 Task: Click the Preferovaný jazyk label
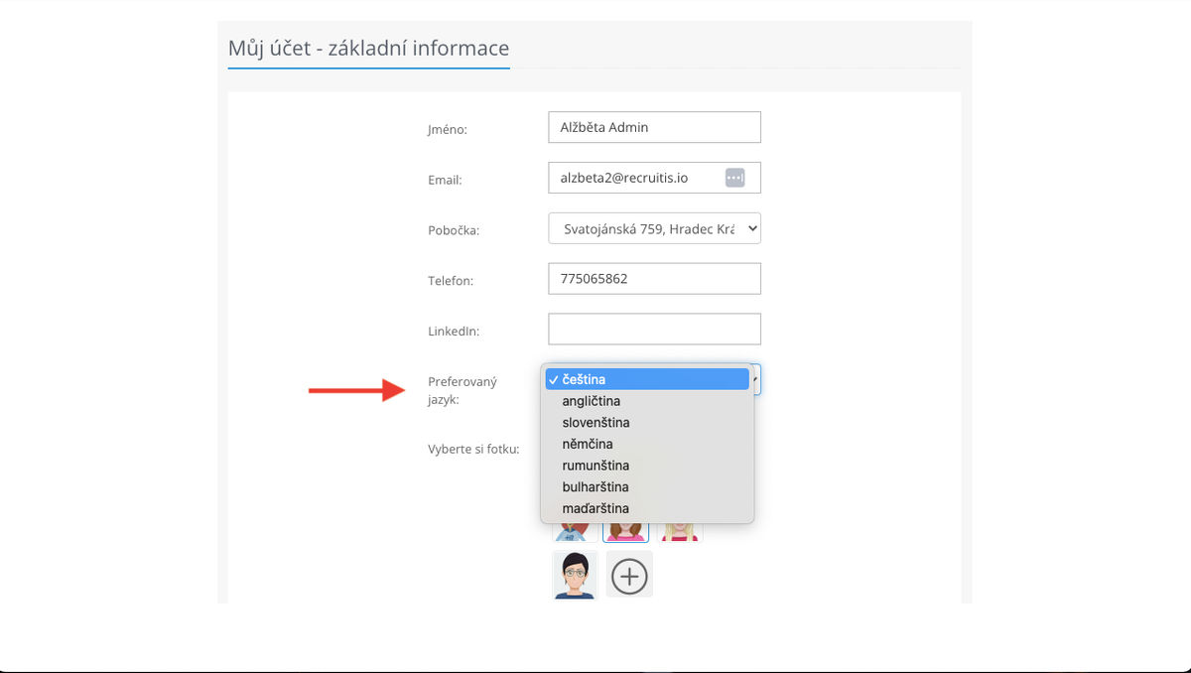click(x=463, y=391)
